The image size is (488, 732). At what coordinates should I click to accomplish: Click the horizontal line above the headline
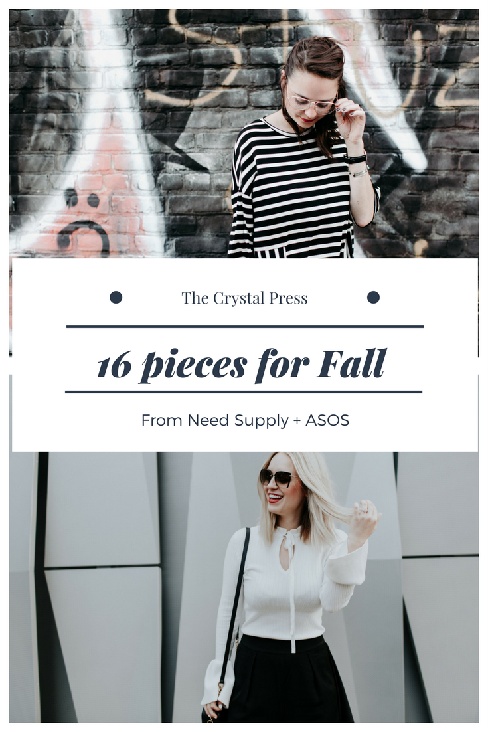point(245,327)
